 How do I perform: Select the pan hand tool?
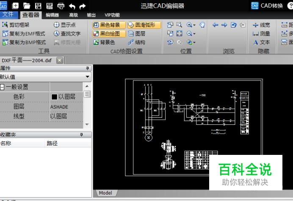click(202, 25)
